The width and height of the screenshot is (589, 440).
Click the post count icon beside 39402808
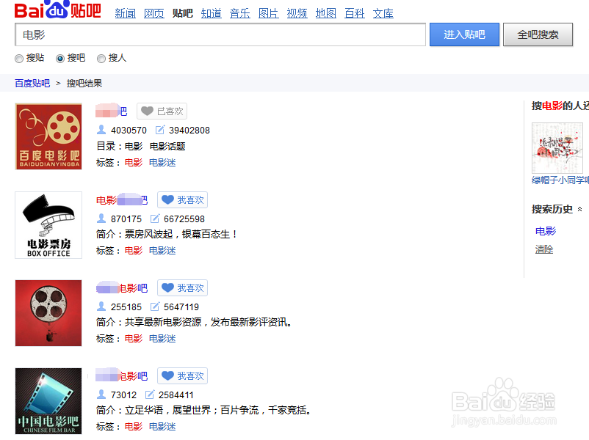(160, 130)
